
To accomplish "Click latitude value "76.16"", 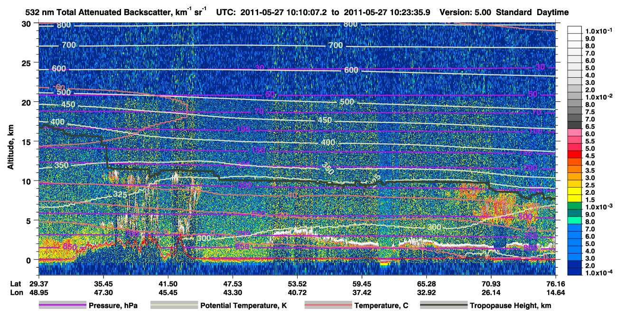I will tap(555, 284).
